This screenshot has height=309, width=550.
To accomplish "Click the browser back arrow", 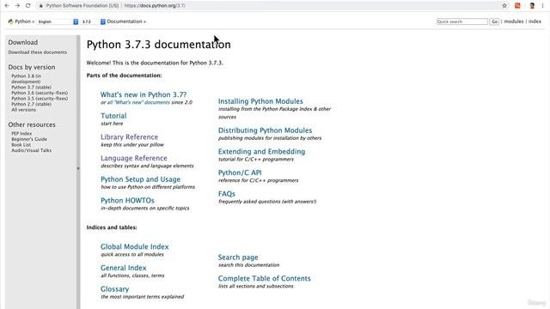I will (7, 6).
